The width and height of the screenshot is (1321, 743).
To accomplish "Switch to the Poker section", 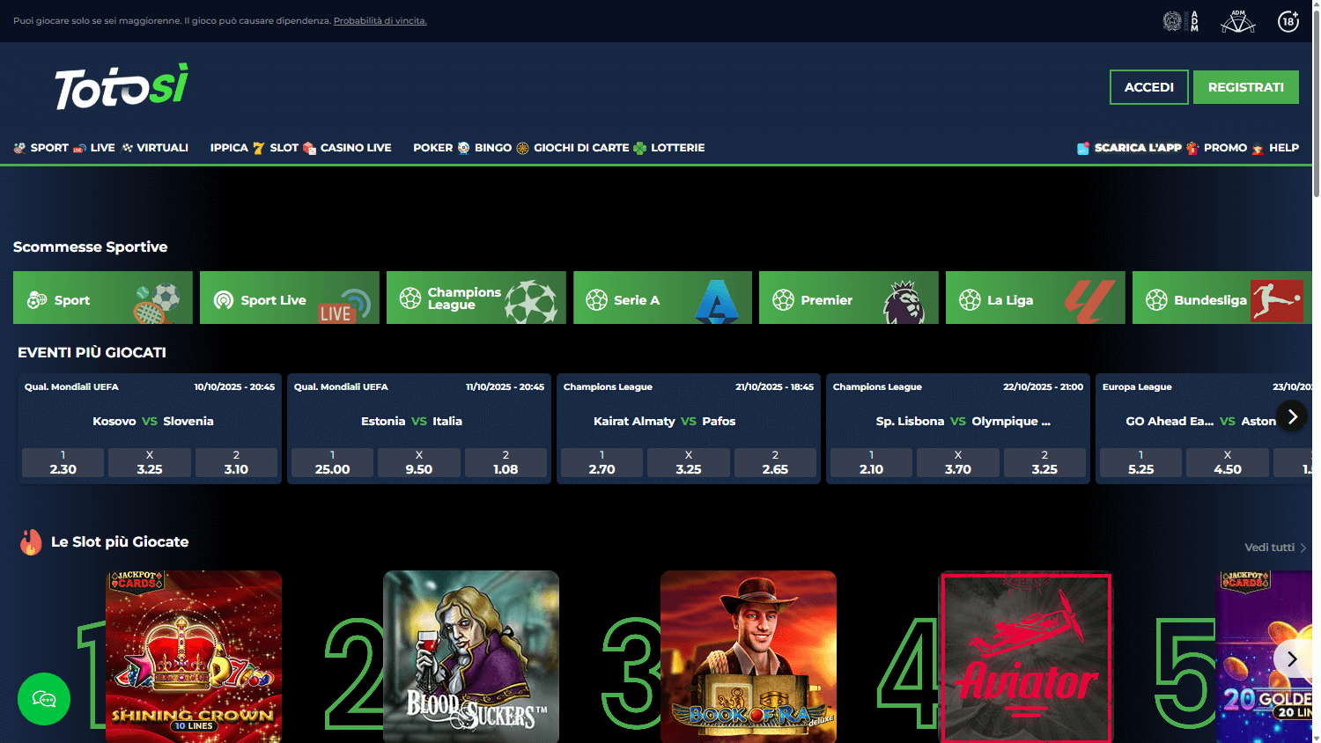I will (433, 147).
